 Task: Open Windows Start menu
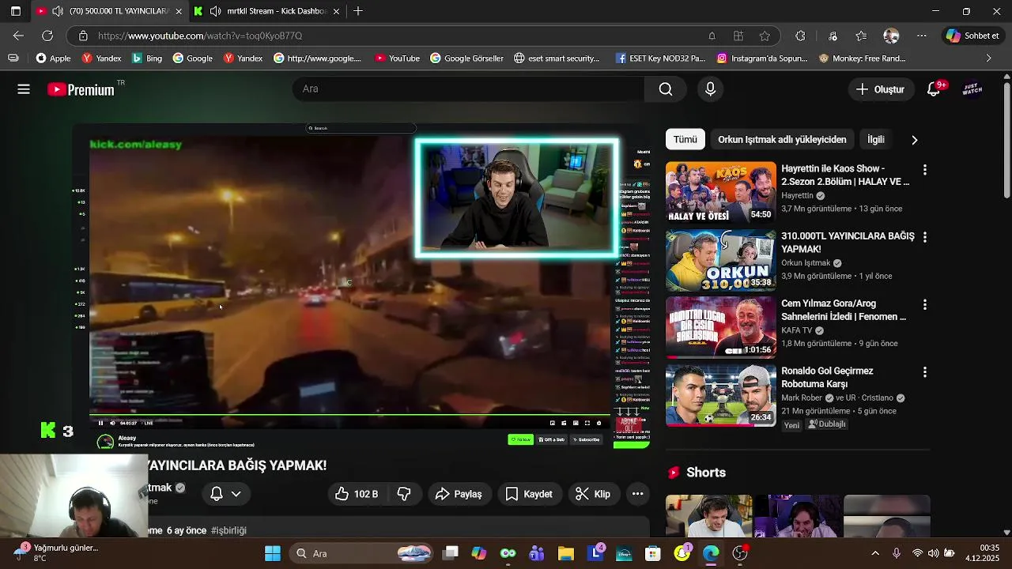(x=273, y=553)
